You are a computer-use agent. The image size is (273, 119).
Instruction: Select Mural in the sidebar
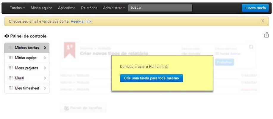27,78
